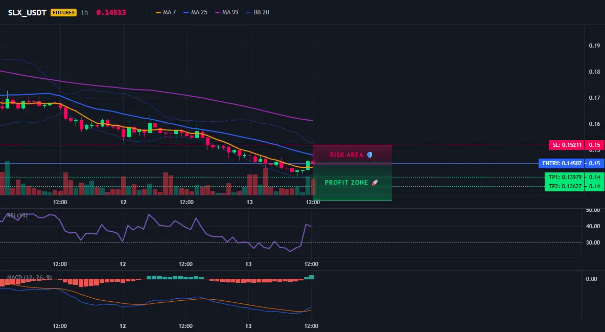The width and height of the screenshot is (605, 332).
Task: Click the '13' date label on main chart
Action: pyautogui.click(x=250, y=202)
